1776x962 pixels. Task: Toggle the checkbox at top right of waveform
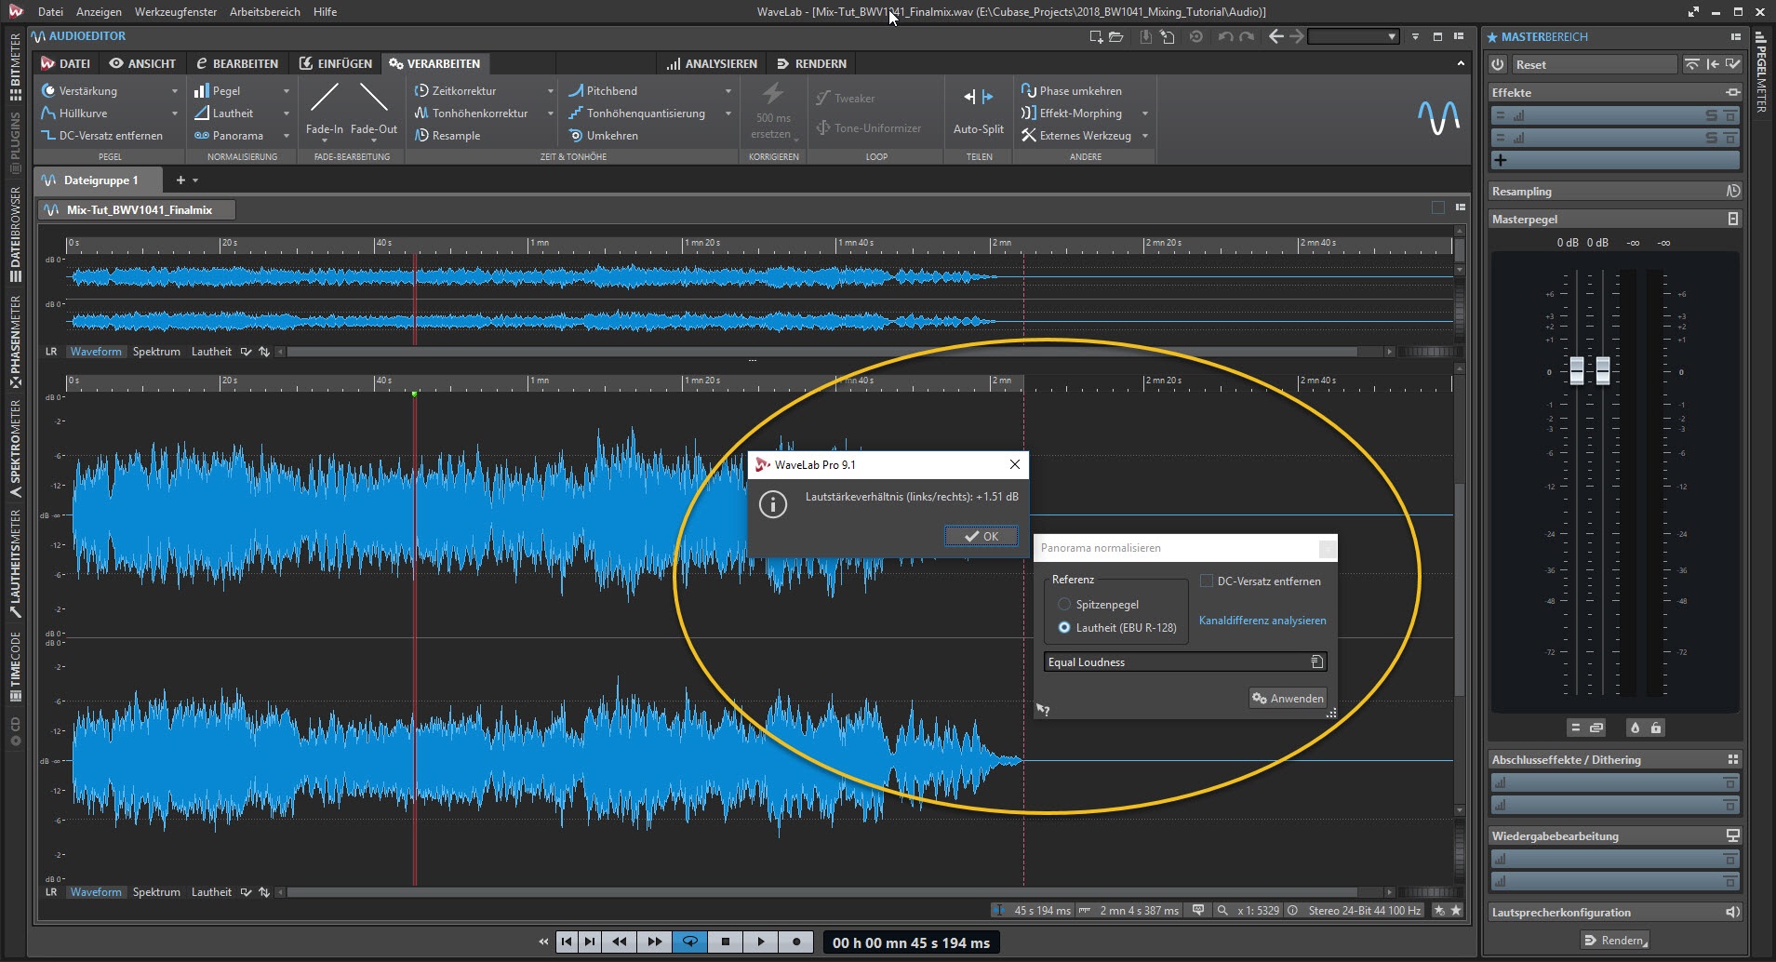(1438, 207)
